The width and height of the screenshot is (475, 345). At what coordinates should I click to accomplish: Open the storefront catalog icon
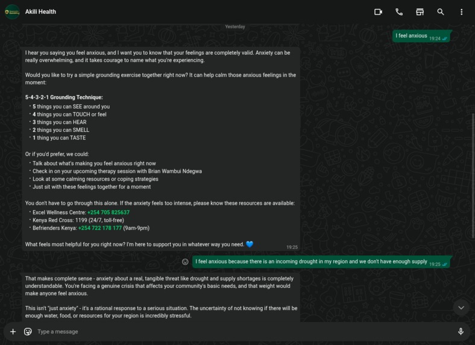pos(420,12)
